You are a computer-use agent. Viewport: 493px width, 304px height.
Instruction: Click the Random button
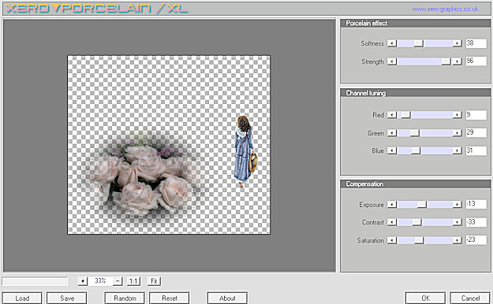[125, 298]
